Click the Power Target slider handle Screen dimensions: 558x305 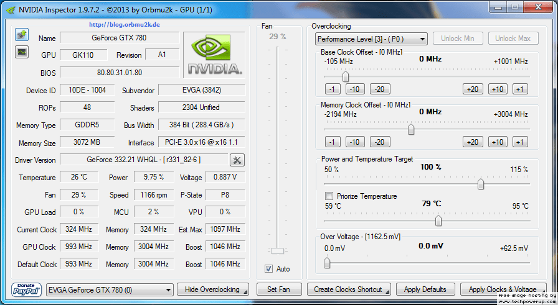pos(480,184)
